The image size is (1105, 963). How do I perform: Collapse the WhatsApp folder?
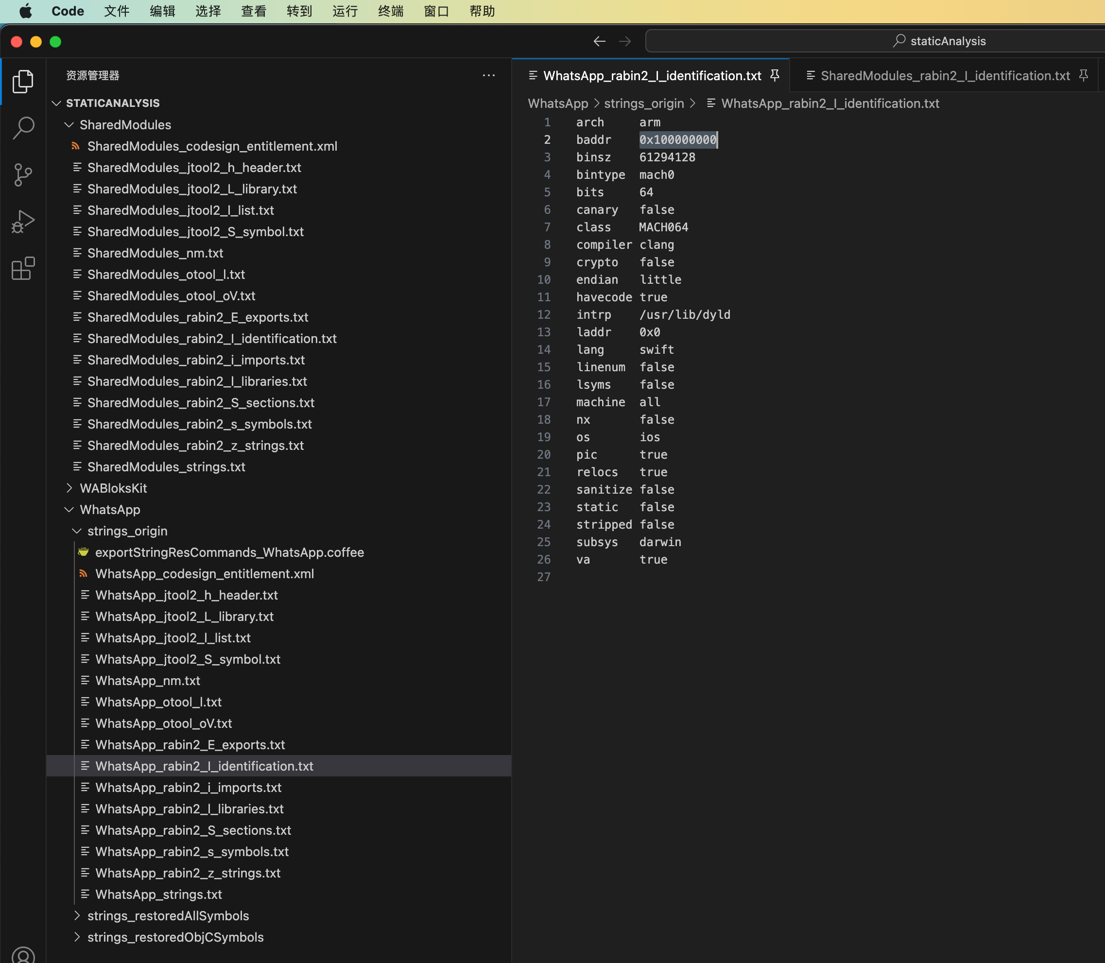(x=69, y=510)
